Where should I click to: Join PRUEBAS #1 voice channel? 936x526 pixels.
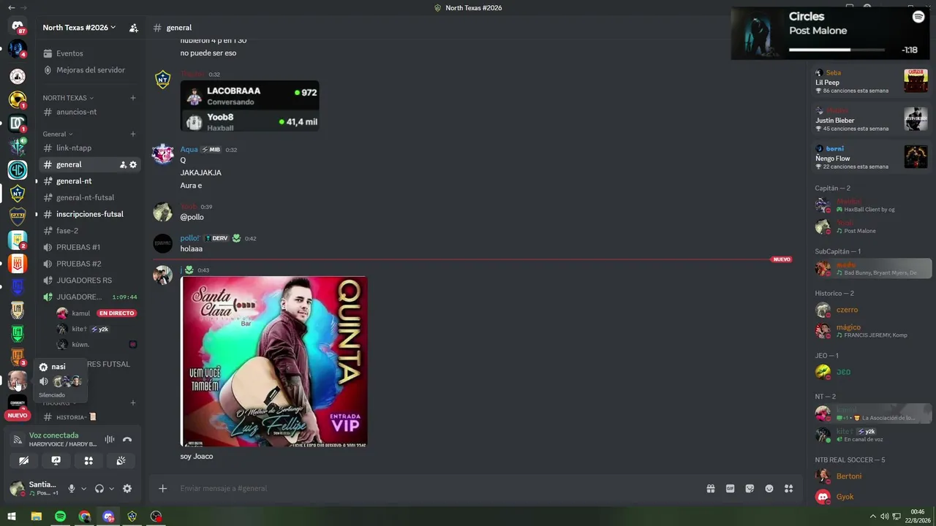click(x=88, y=247)
